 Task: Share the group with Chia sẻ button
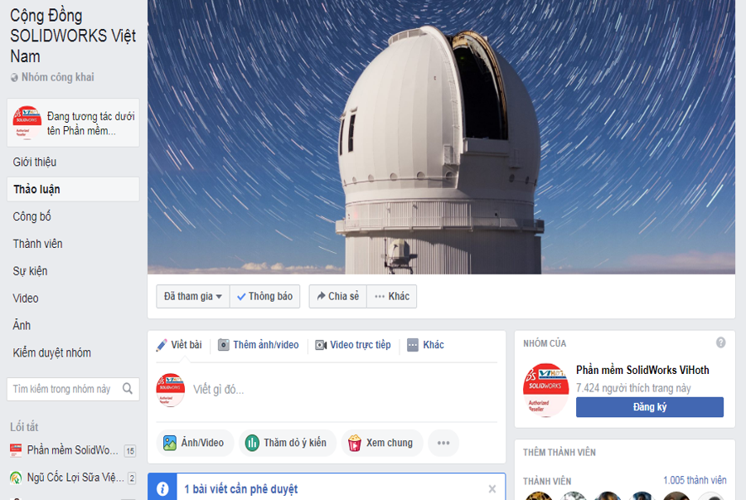coord(338,296)
